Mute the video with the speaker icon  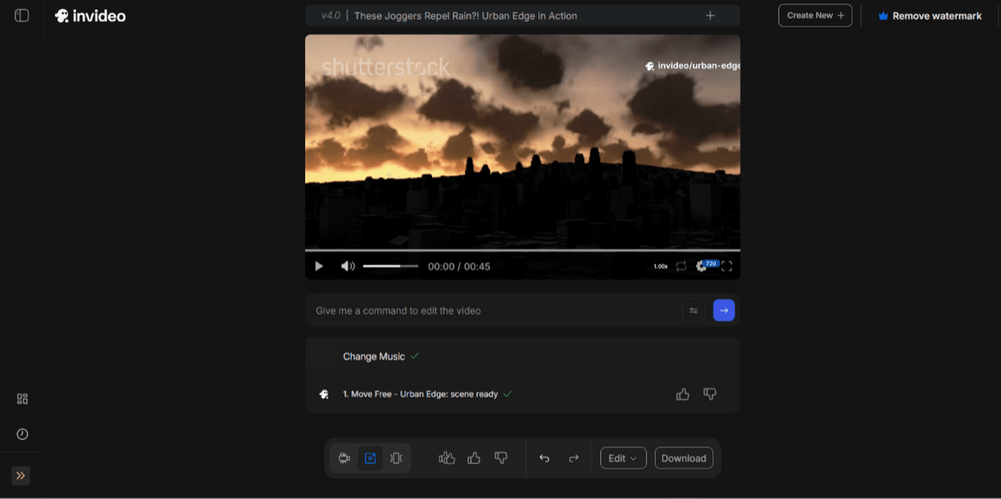(347, 266)
